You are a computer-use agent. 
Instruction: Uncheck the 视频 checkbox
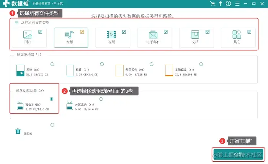(x=124, y=32)
